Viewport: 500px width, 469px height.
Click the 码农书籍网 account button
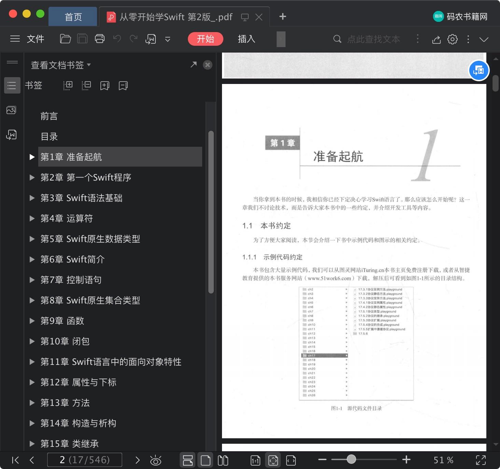point(460,16)
